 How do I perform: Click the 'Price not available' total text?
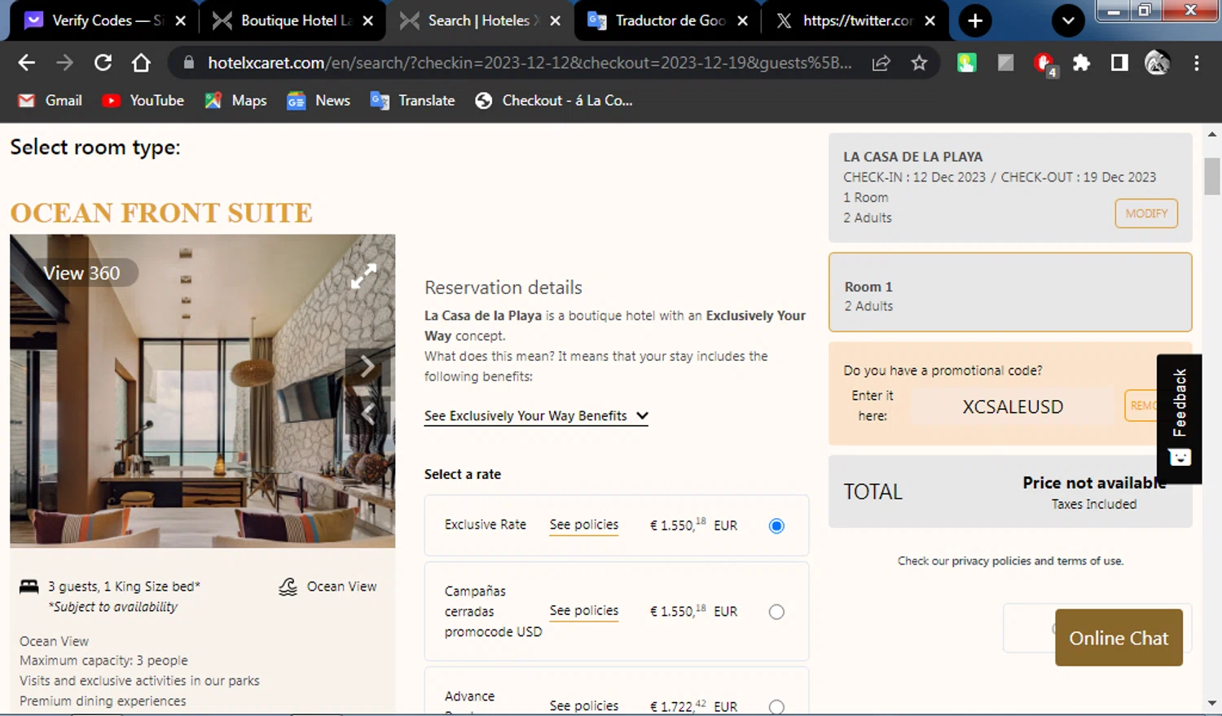pos(1094,483)
